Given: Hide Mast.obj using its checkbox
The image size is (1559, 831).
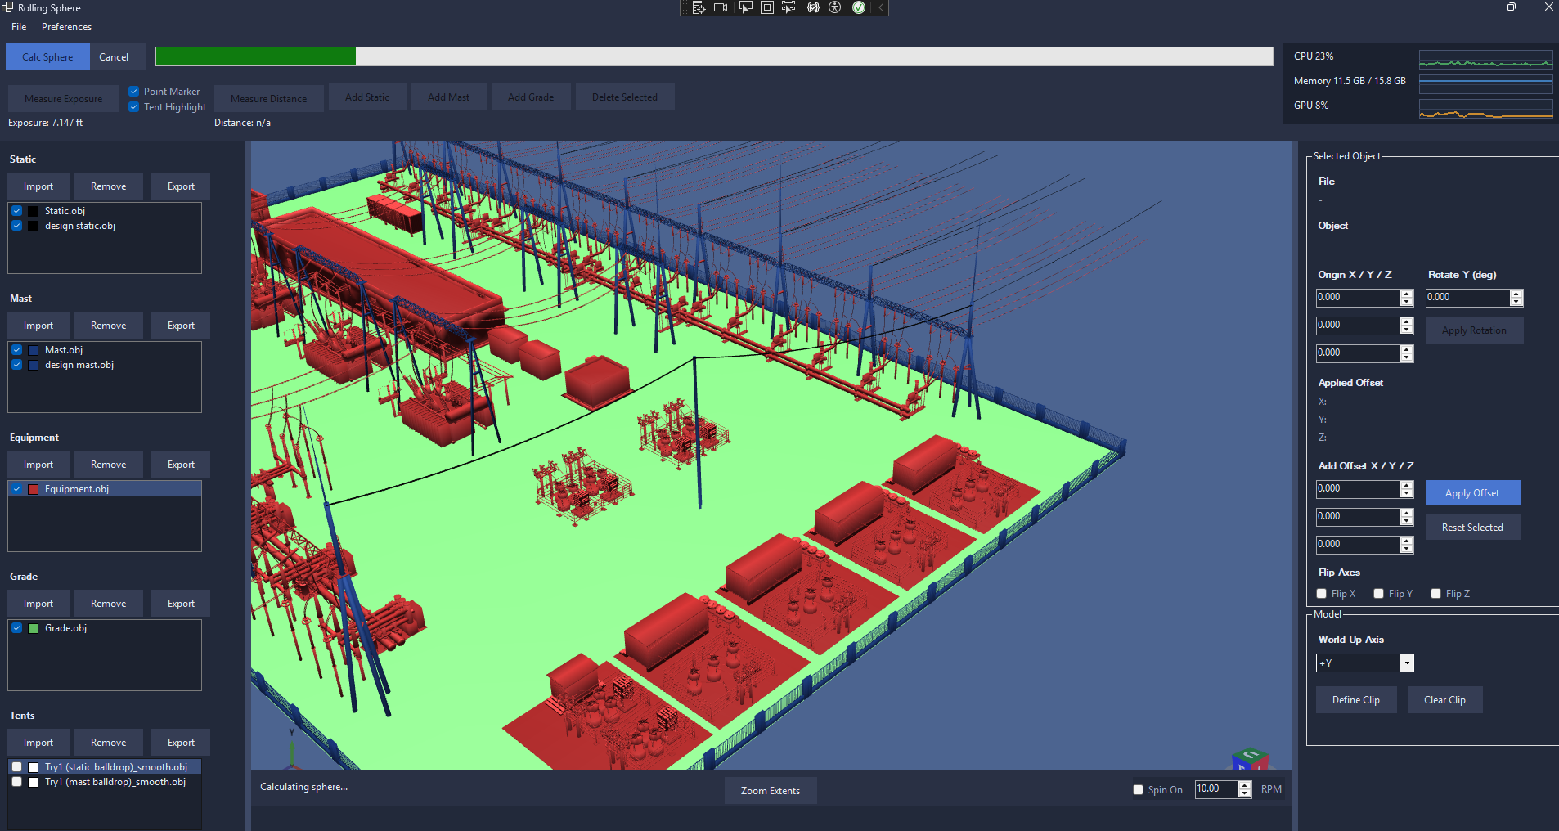Looking at the screenshot, I should point(17,350).
